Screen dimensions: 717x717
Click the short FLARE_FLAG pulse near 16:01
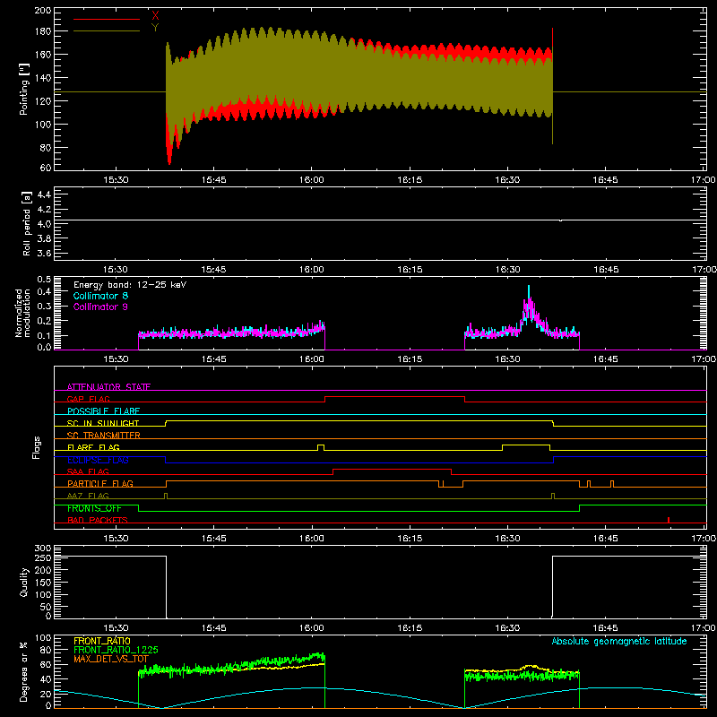321,447
